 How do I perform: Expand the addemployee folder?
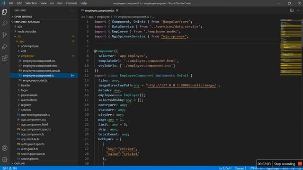(44, 46)
